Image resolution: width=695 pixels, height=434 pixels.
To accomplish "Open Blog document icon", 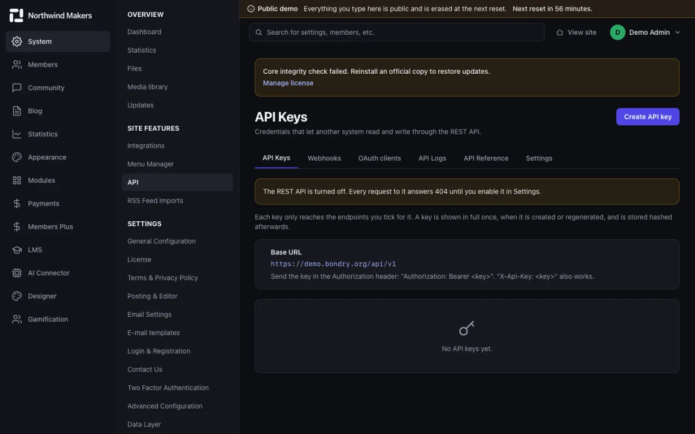I will tap(17, 111).
